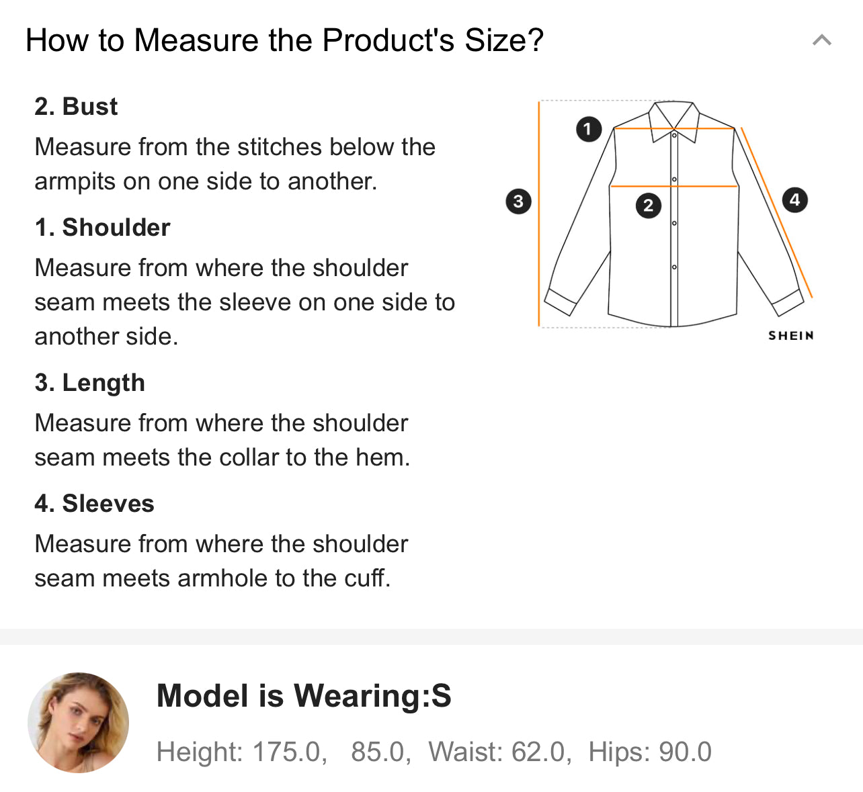Click the Bust instruction about armpit stitches
Screen dimensions: 863x792
tap(235, 164)
